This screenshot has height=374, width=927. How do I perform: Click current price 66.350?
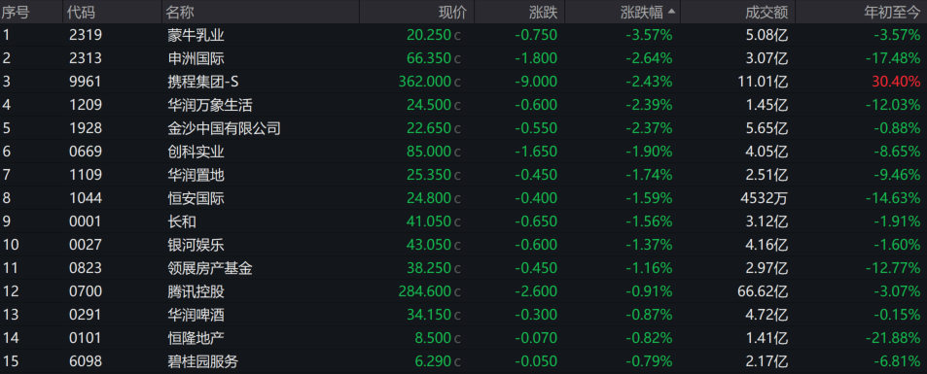pyautogui.click(x=429, y=58)
